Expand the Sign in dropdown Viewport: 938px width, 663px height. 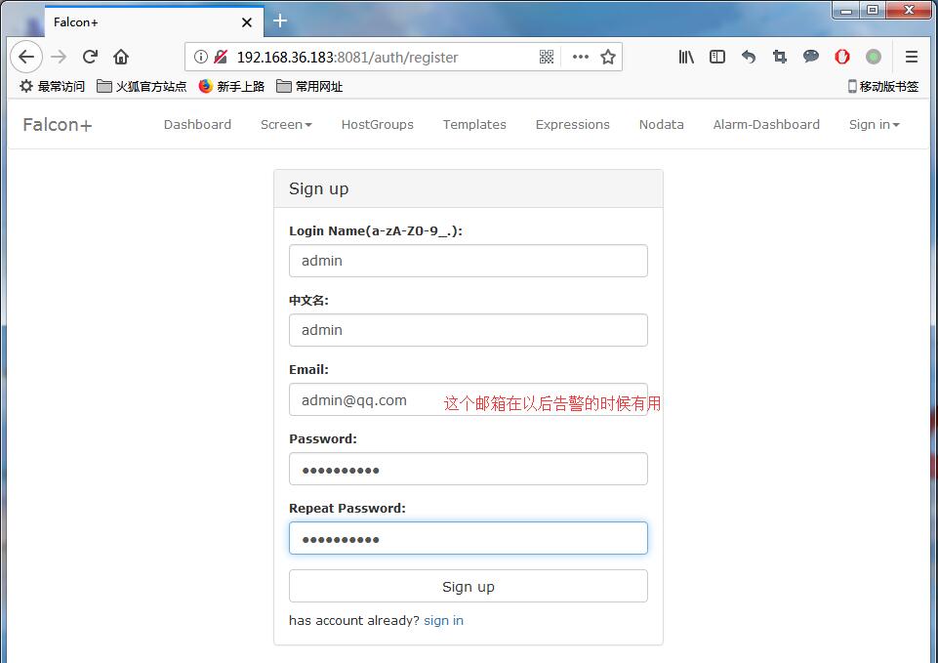click(873, 124)
